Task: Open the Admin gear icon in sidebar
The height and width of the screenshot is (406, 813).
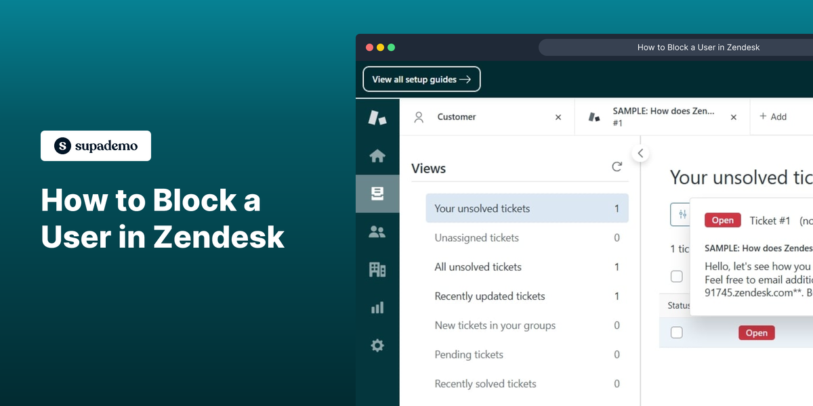Action: pos(377,345)
